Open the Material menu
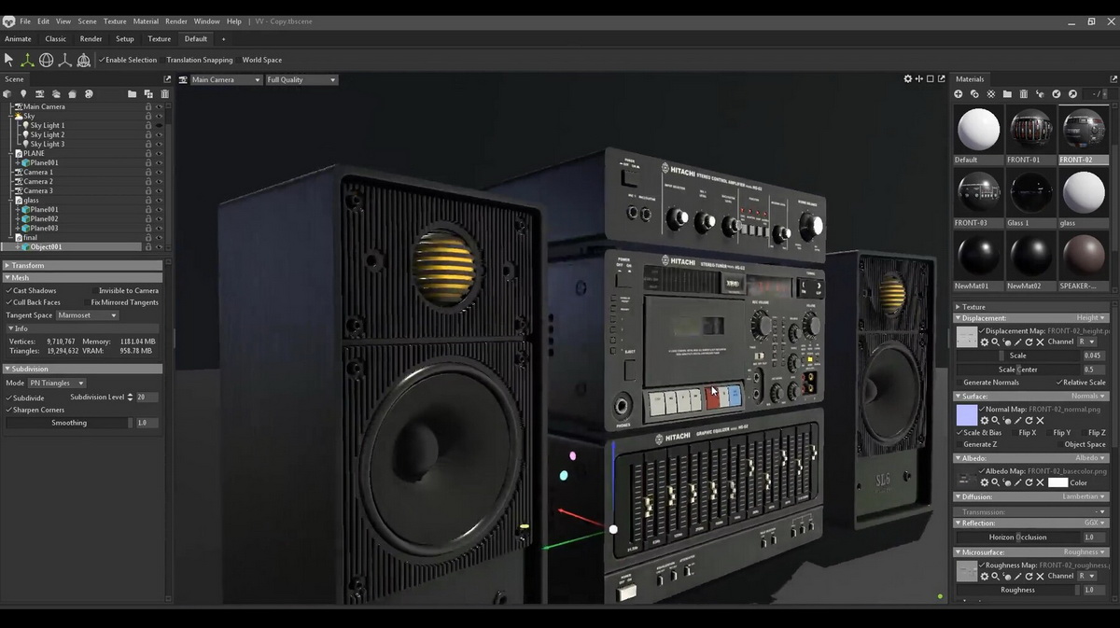 (146, 21)
